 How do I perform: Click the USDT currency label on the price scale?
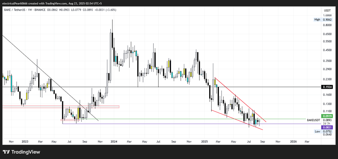[327, 10]
